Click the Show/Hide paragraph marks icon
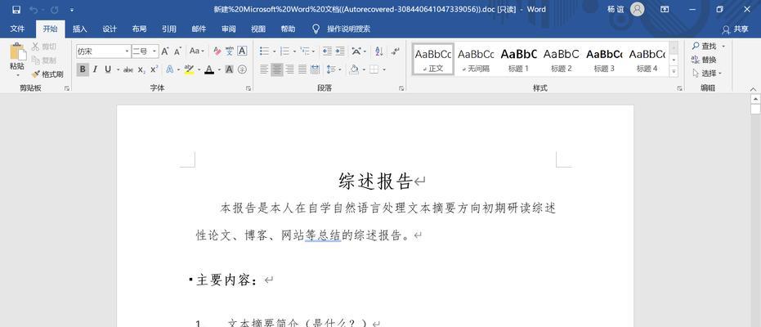The height and width of the screenshot is (327, 761). [395, 51]
